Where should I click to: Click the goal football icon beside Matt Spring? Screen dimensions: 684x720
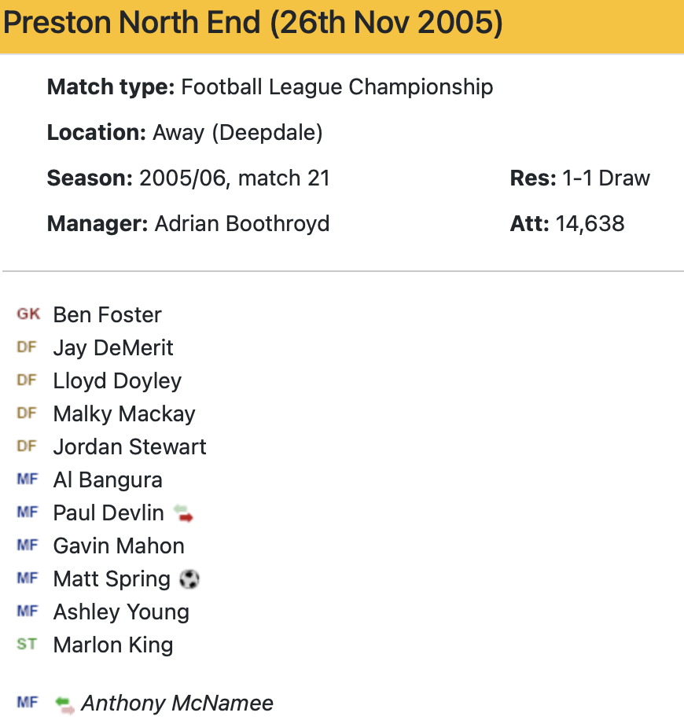(x=189, y=579)
